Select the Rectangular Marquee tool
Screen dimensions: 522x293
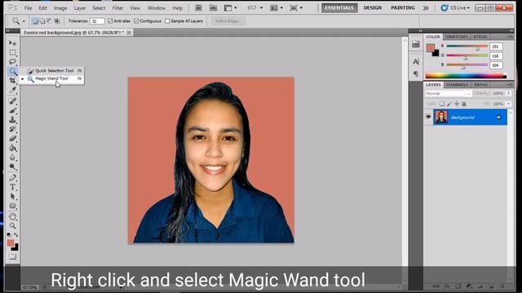(x=13, y=52)
